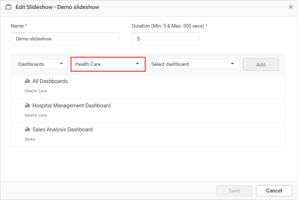Open the Select dashboard dropdown
298x200 pixels.
tap(193, 64)
